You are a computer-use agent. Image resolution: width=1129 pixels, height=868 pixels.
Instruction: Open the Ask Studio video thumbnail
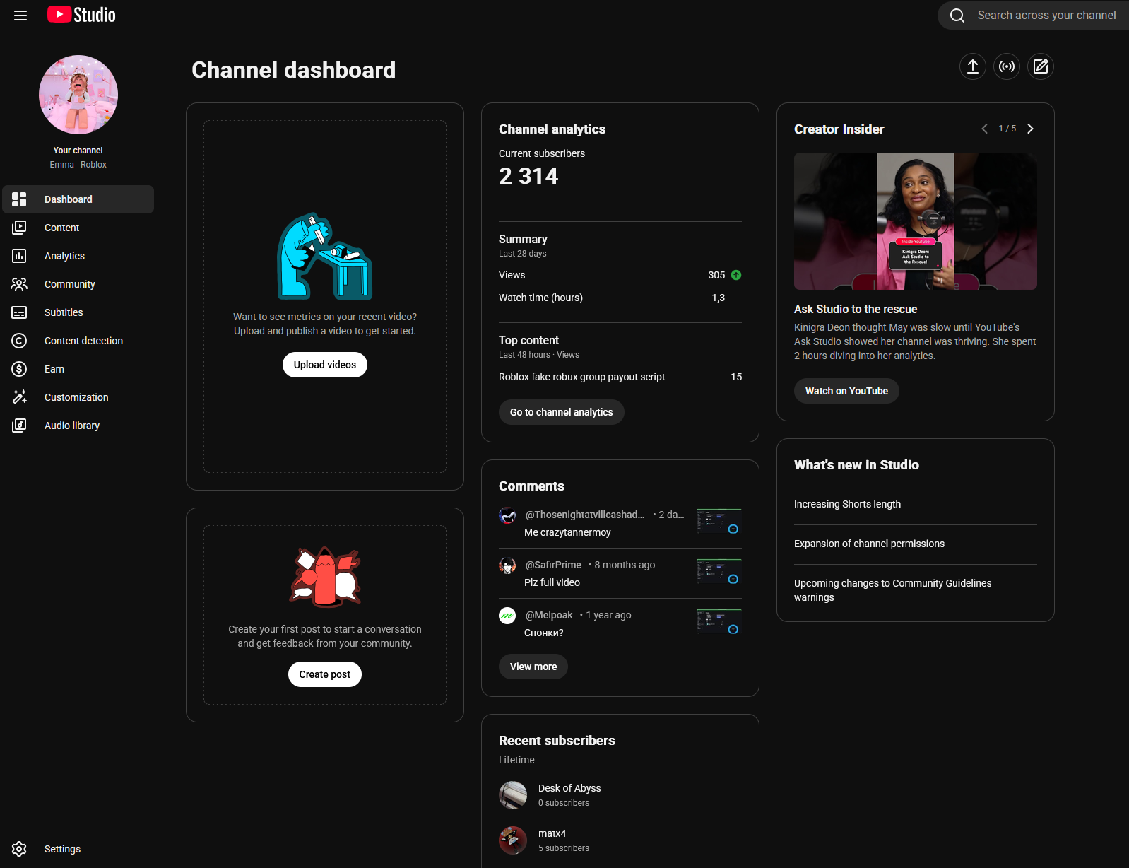916,221
